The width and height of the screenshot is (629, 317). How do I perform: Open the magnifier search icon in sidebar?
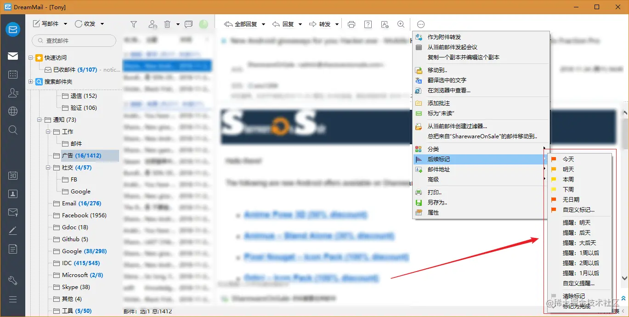[x=13, y=130]
